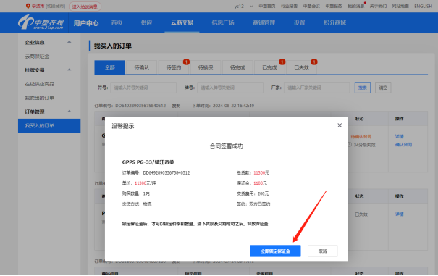Close the 温馨提示 dialog with X
Image resolution: width=438 pixels, height=276 pixels.
(340, 125)
